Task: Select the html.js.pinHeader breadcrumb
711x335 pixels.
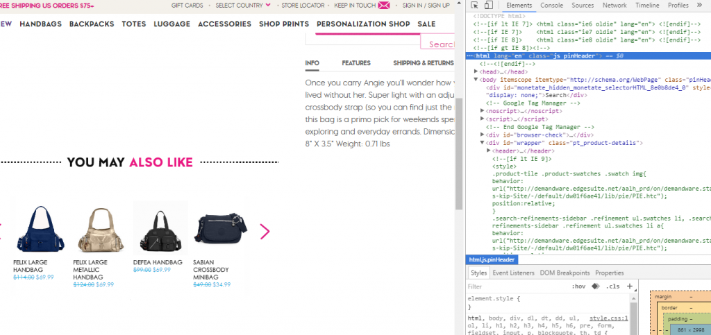Action: click(x=492, y=260)
